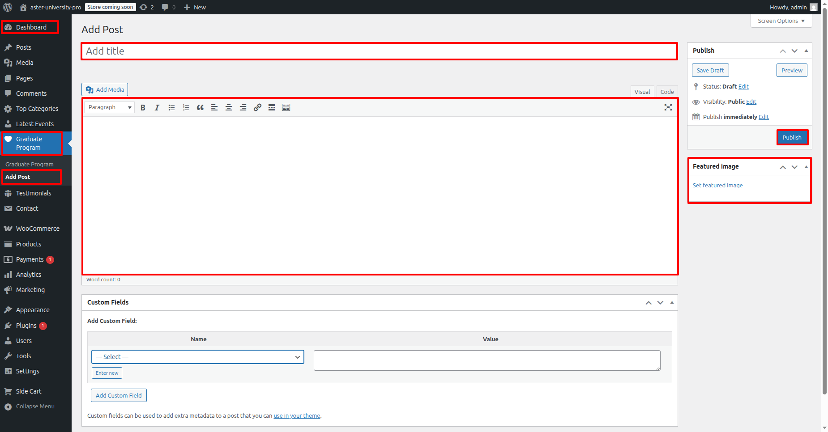The height and width of the screenshot is (432, 828).
Task: Open Testimonials in sidebar
Action: [34, 193]
